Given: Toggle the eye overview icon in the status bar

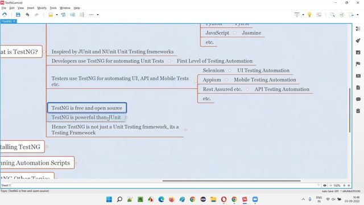Looking at the screenshot, I should click(x=325, y=185).
